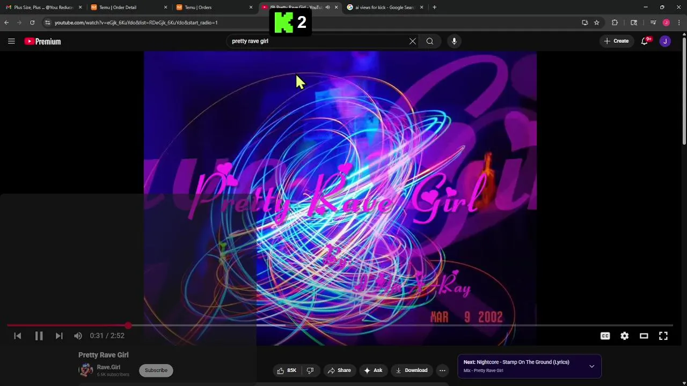
Task: Reload the page
Action: pyautogui.click(x=32, y=23)
